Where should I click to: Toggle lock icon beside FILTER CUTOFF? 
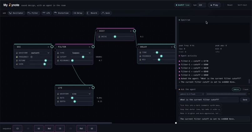(58, 57)
